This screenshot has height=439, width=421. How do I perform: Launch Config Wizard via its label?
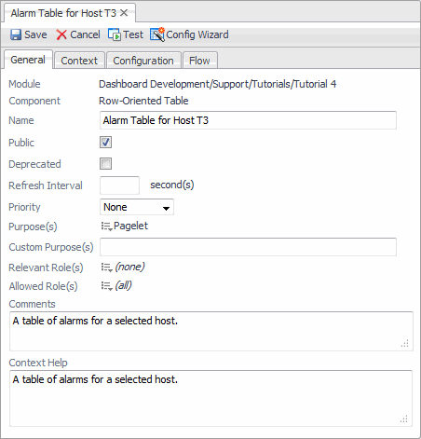coord(197,34)
